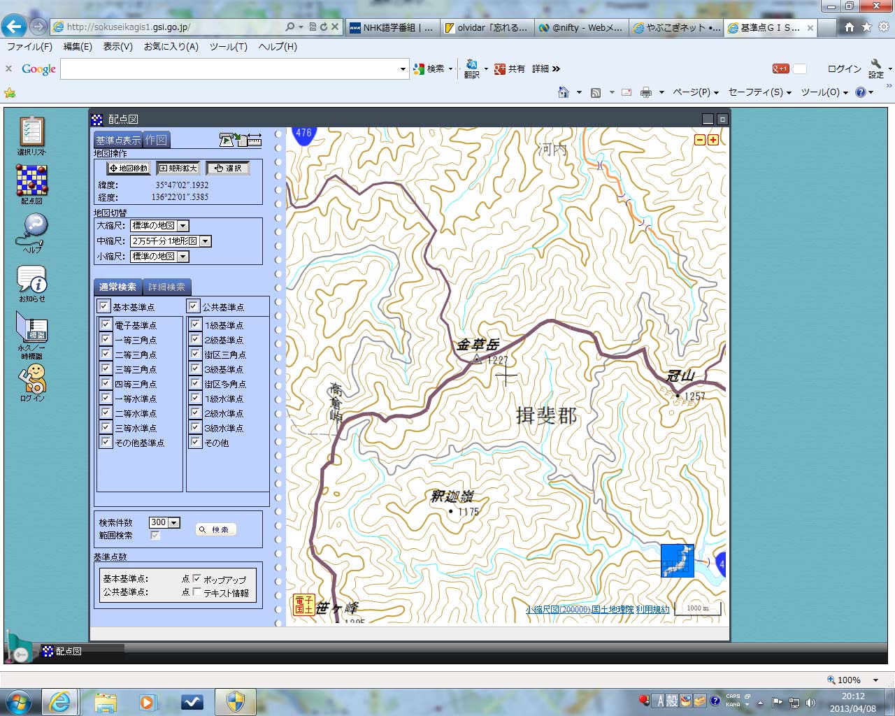This screenshot has width=895, height=716.
Task: Open the 選択リスト clipboard icon
Action: (x=31, y=131)
